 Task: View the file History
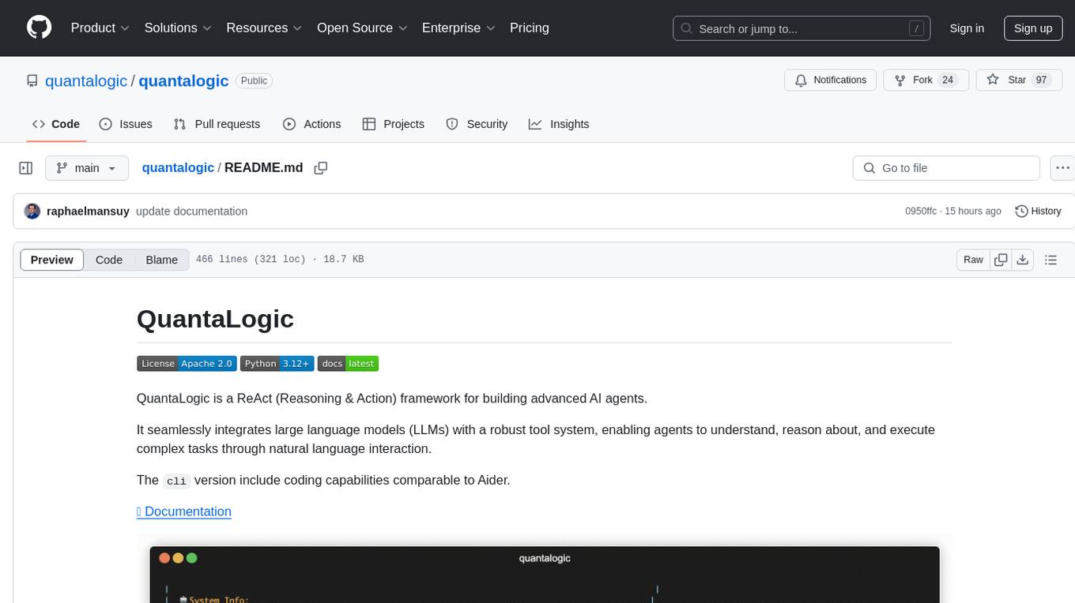pyautogui.click(x=1038, y=212)
